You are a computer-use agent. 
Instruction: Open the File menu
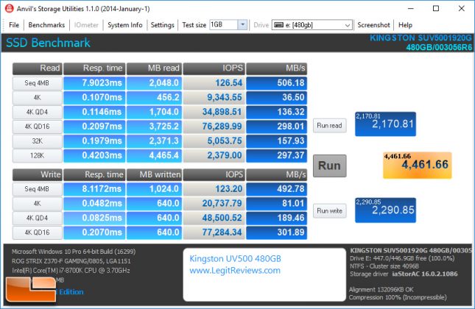[x=14, y=25]
